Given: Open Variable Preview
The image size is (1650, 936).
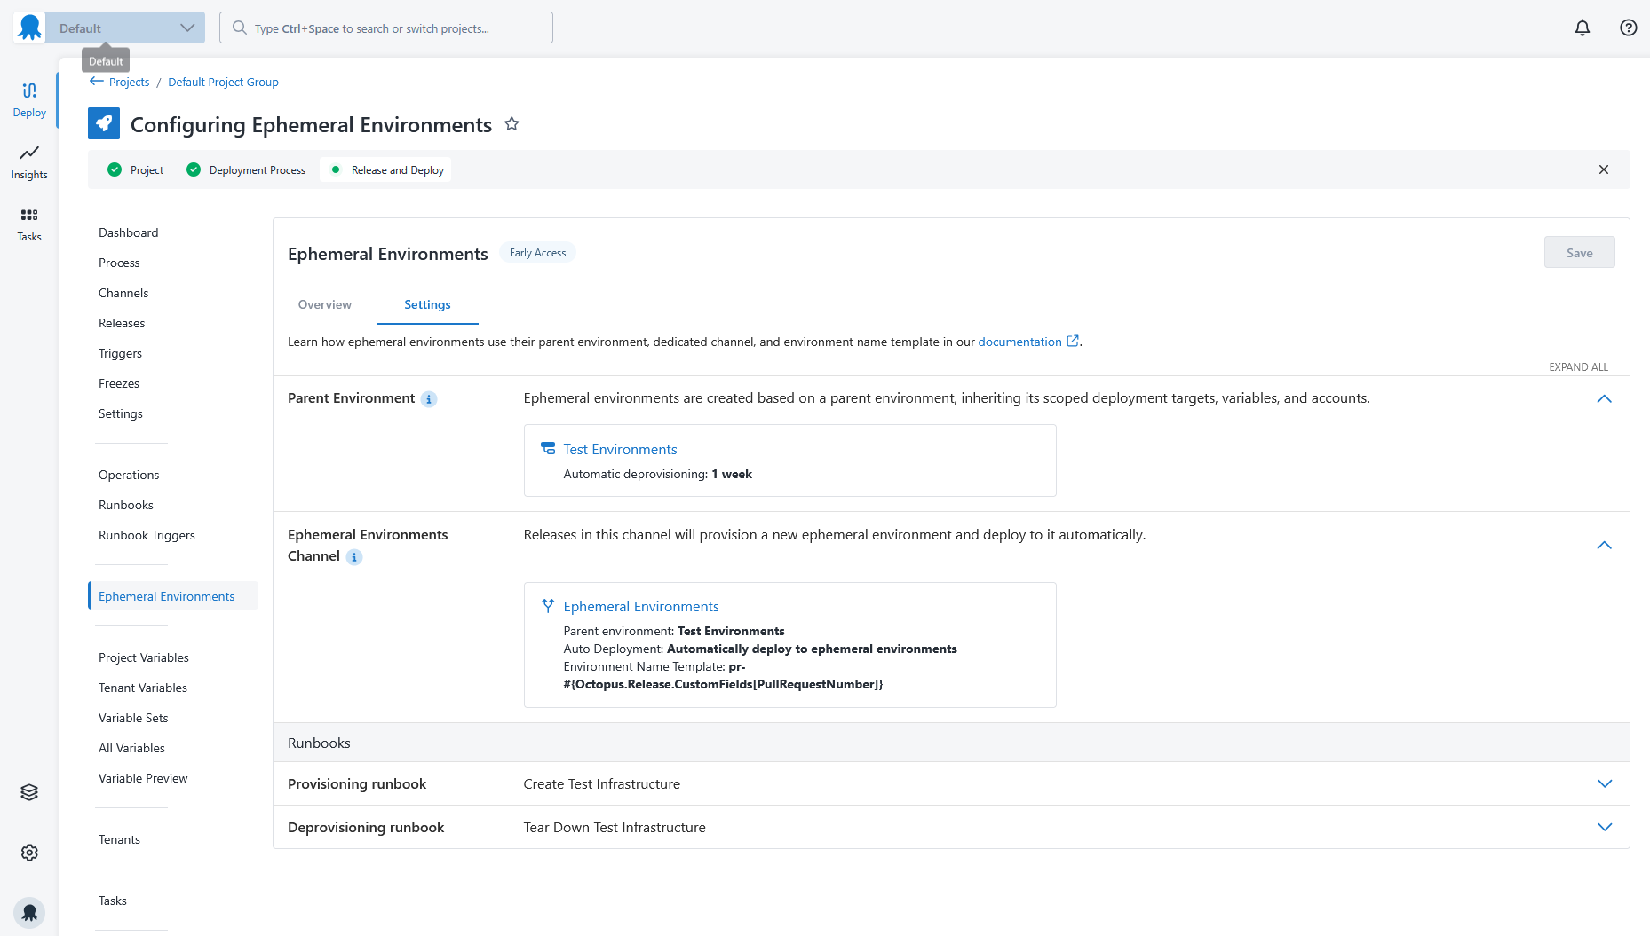Looking at the screenshot, I should point(143,778).
